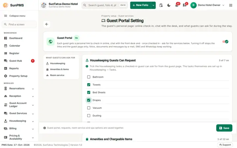The image size is (237, 148).
Task: Open Calendar from the sidebar
Action: point(19,46)
